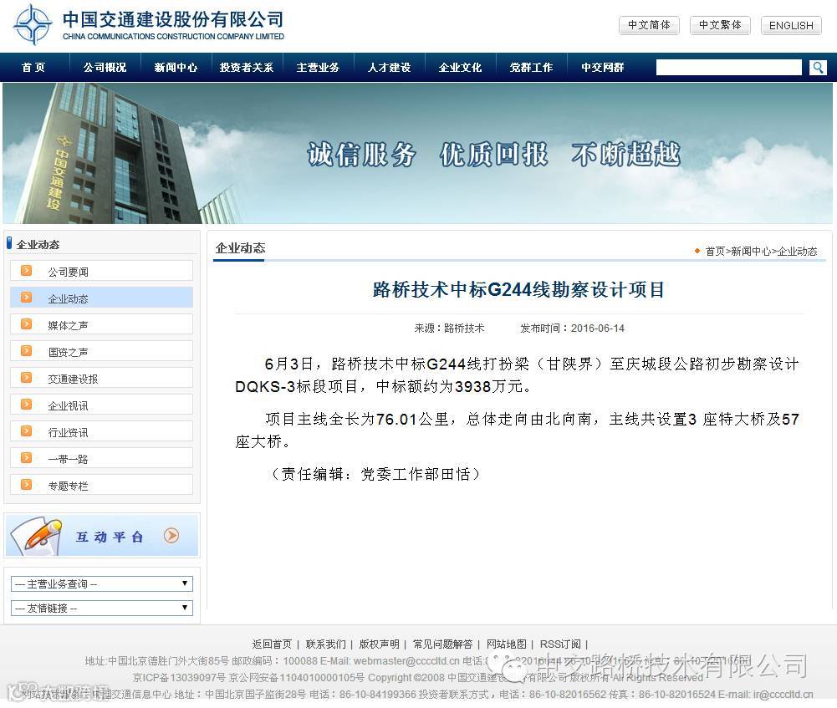Viewport: 837px width, 708px height.
Task: Click the 网站地图 footer link
Action: [506, 644]
